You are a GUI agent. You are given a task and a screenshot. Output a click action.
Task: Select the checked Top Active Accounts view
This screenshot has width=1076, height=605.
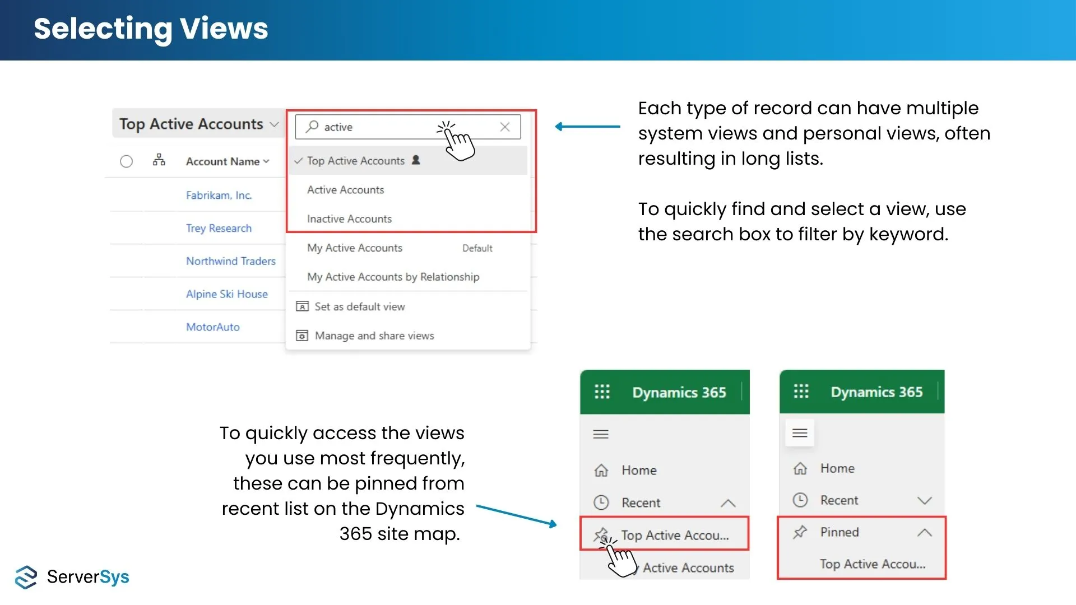click(x=409, y=161)
